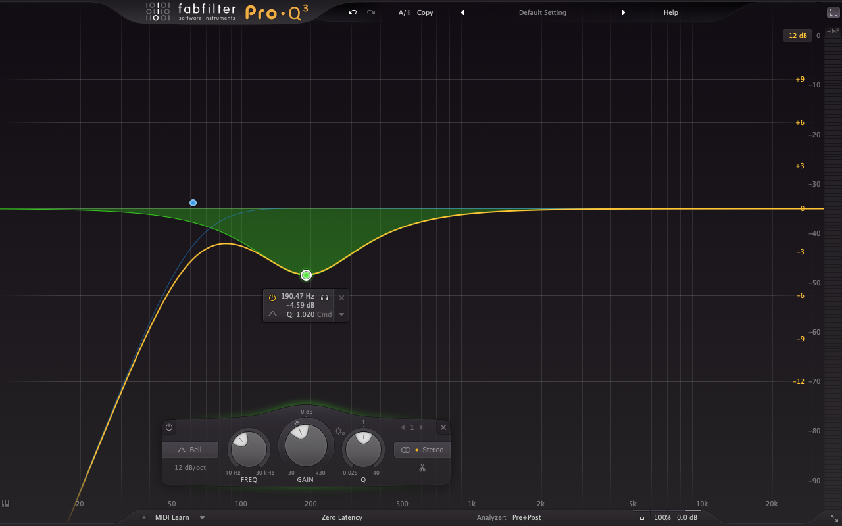Select the blue high-pass band node
The width and height of the screenshot is (842, 526).
tap(193, 203)
